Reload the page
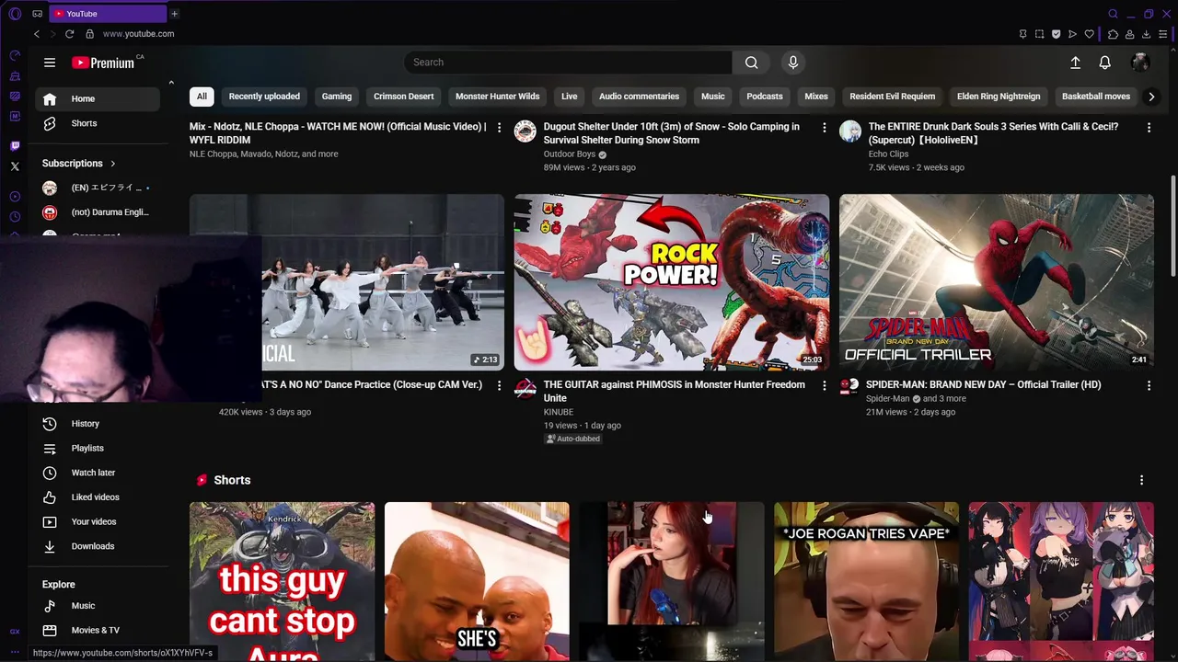The image size is (1178, 662). point(69,34)
